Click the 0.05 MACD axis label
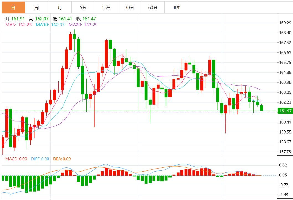293x200 pixels. [x=283, y=175]
